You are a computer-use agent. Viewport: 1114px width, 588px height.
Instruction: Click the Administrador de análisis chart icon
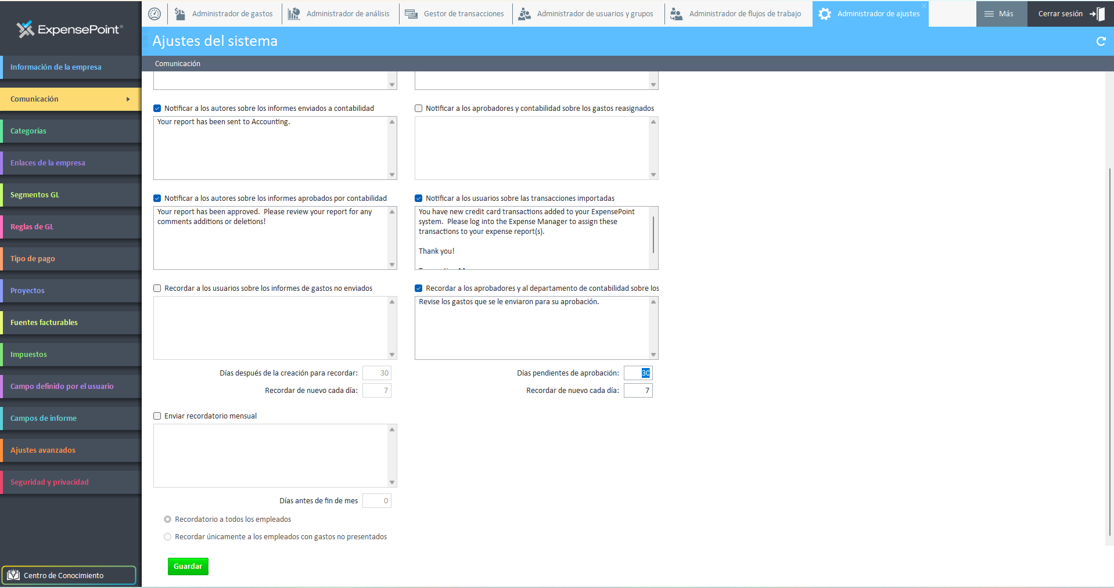[x=294, y=14]
